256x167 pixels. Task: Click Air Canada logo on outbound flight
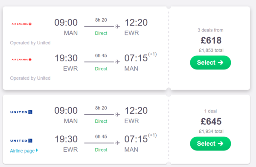[22, 24]
